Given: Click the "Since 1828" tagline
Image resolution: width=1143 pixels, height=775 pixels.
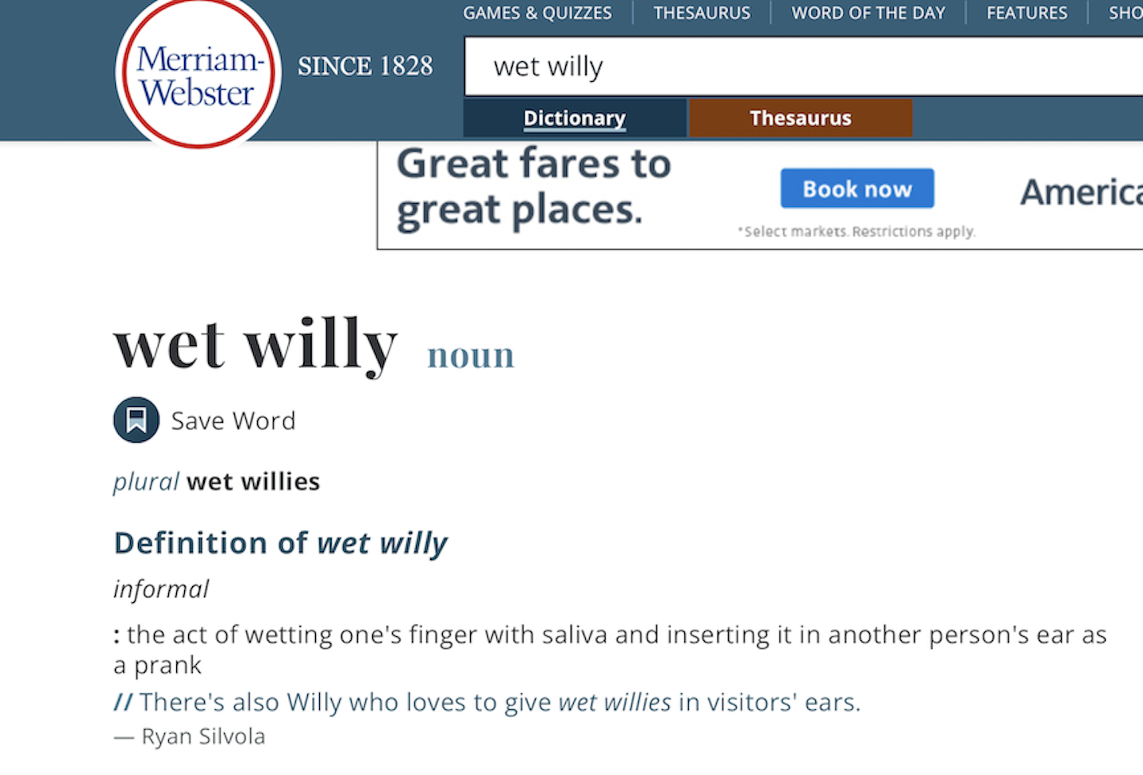Looking at the screenshot, I should coord(365,66).
